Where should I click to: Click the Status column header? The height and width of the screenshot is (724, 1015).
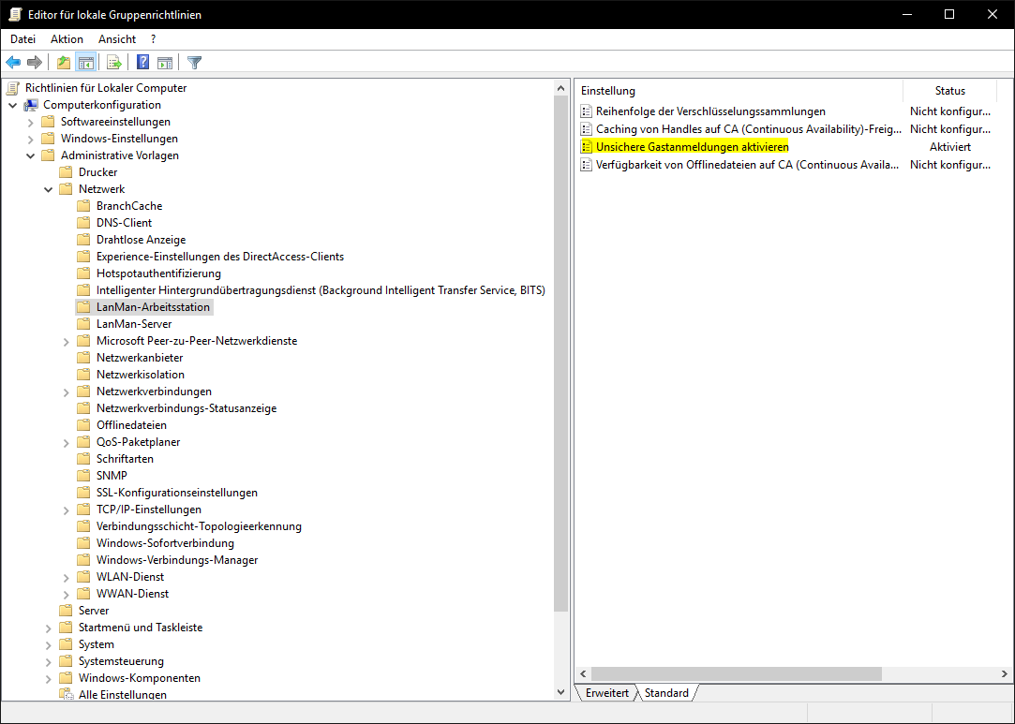pos(949,91)
